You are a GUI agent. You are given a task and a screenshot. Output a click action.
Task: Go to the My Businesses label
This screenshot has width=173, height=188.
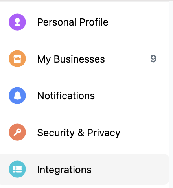tap(71, 59)
